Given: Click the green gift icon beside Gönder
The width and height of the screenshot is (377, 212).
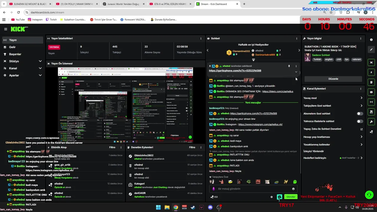Looking at the screenshot, I should point(280,197).
